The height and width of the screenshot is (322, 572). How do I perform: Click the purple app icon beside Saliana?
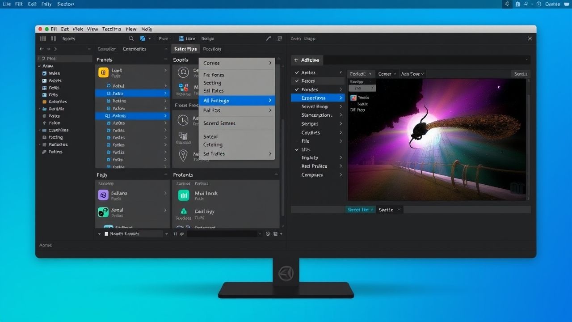tap(103, 195)
